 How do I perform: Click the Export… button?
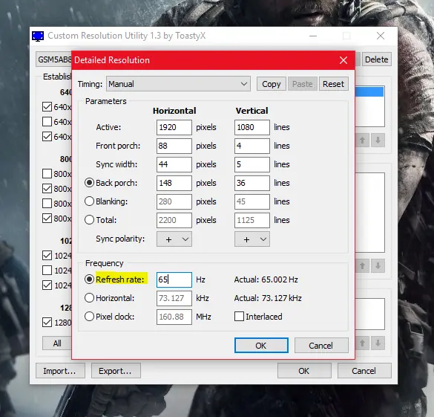tap(116, 371)
